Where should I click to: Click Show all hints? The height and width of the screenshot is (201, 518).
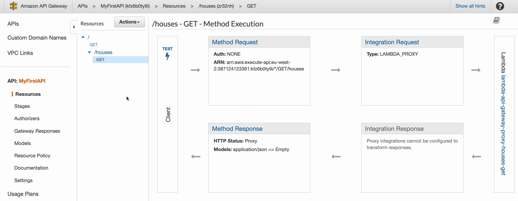click(470, 6)
